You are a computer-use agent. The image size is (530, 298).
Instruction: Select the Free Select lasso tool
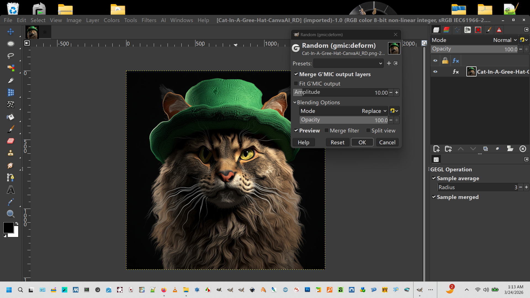tap(10, 56)
